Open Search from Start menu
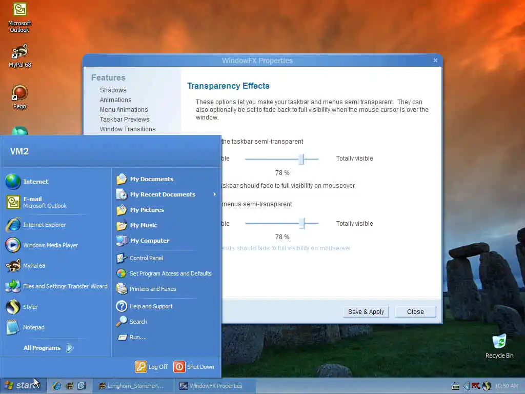525x394 pixels. [x=132, y=322]
